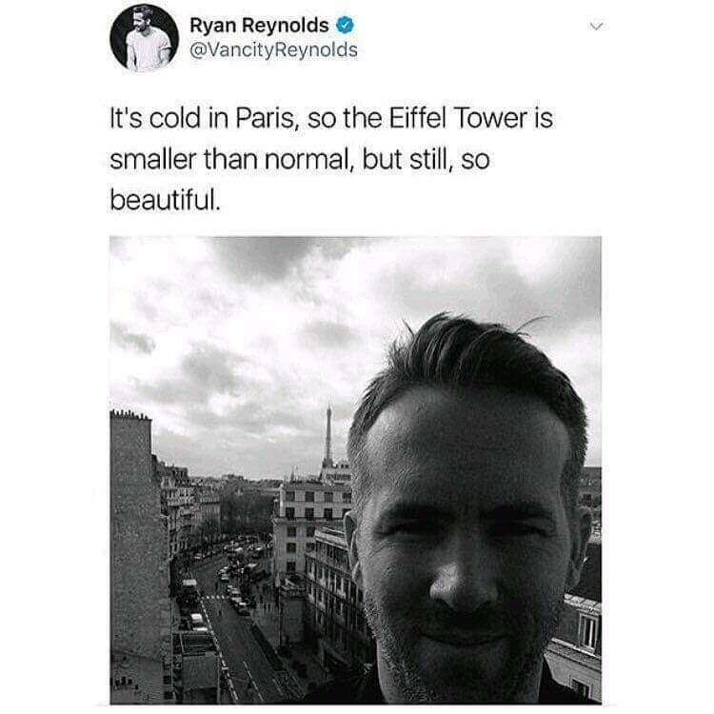This screenshot has height=714, width=714.
Task: Click the words "but still, so"
Action: point(426,159)
